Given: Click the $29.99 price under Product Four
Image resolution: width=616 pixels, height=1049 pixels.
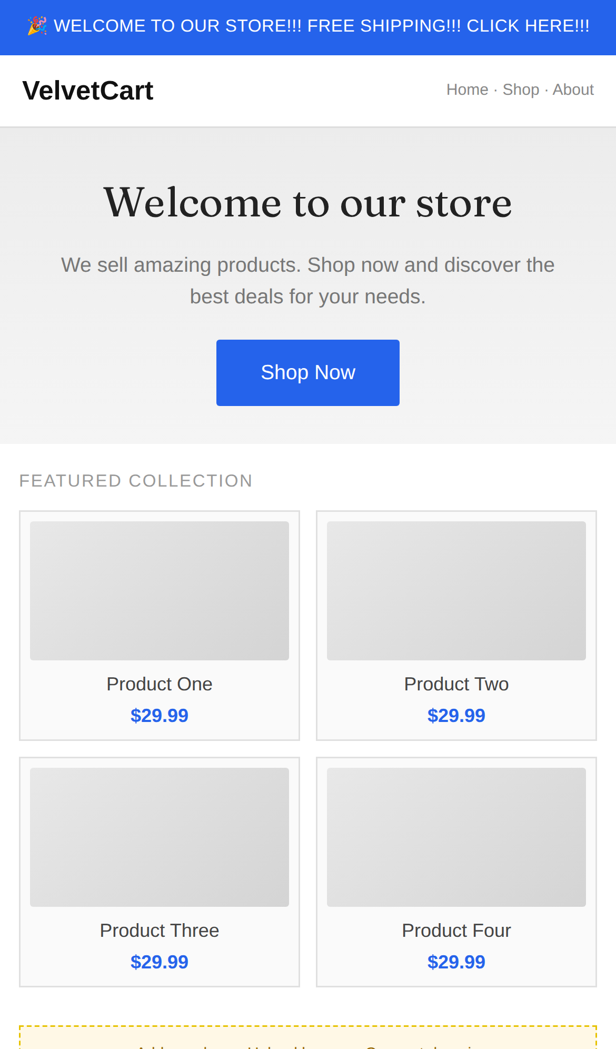Looking at the screenshot, I should pyautogui.click(x=456, y=962).
